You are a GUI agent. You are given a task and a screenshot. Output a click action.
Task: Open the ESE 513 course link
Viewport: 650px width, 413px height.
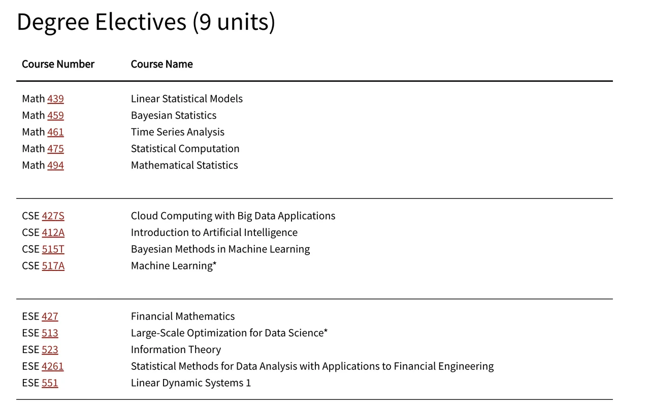[x=50, y=333]
